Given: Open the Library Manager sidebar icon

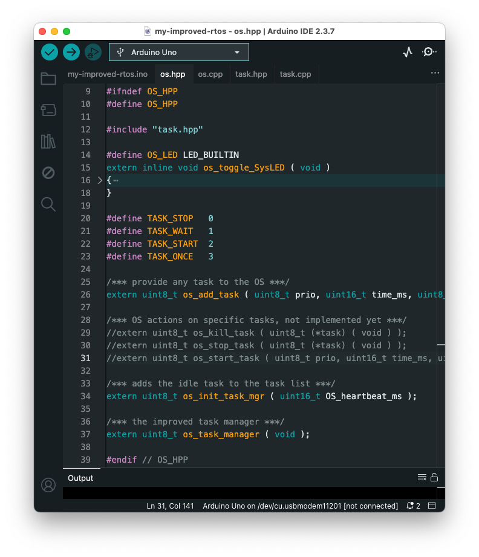Looking at the screenshot, I should (x=48, y=142).
